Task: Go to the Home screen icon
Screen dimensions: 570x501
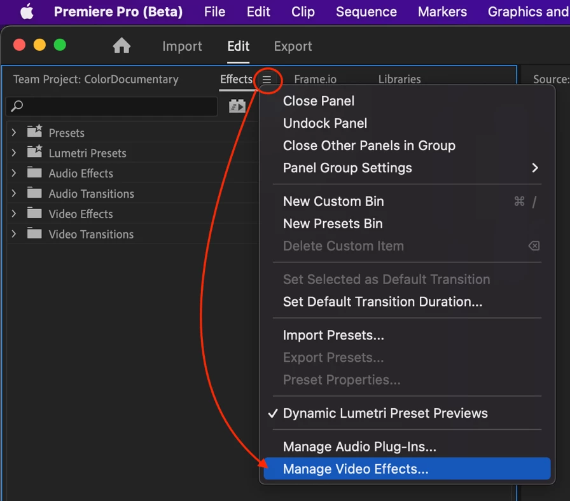Action: click(x=122, y=46)
